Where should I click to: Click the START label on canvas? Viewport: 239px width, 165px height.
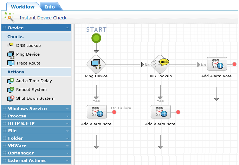coord(97,30)
